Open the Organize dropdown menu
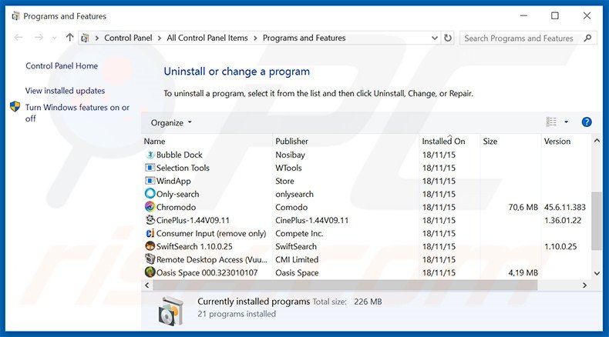The width and height of the screenshot is (609, 337). coord(171,123)
